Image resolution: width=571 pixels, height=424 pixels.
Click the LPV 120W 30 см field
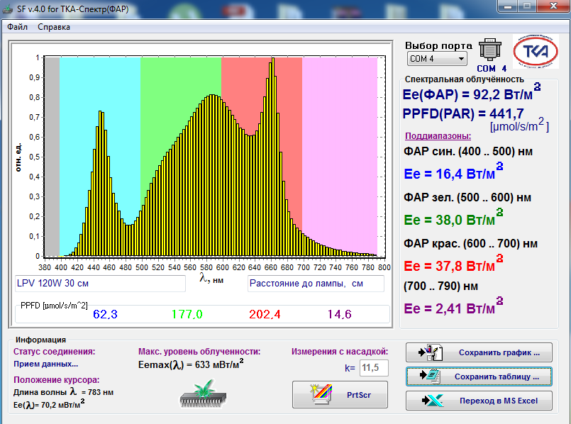pos(100,283)
